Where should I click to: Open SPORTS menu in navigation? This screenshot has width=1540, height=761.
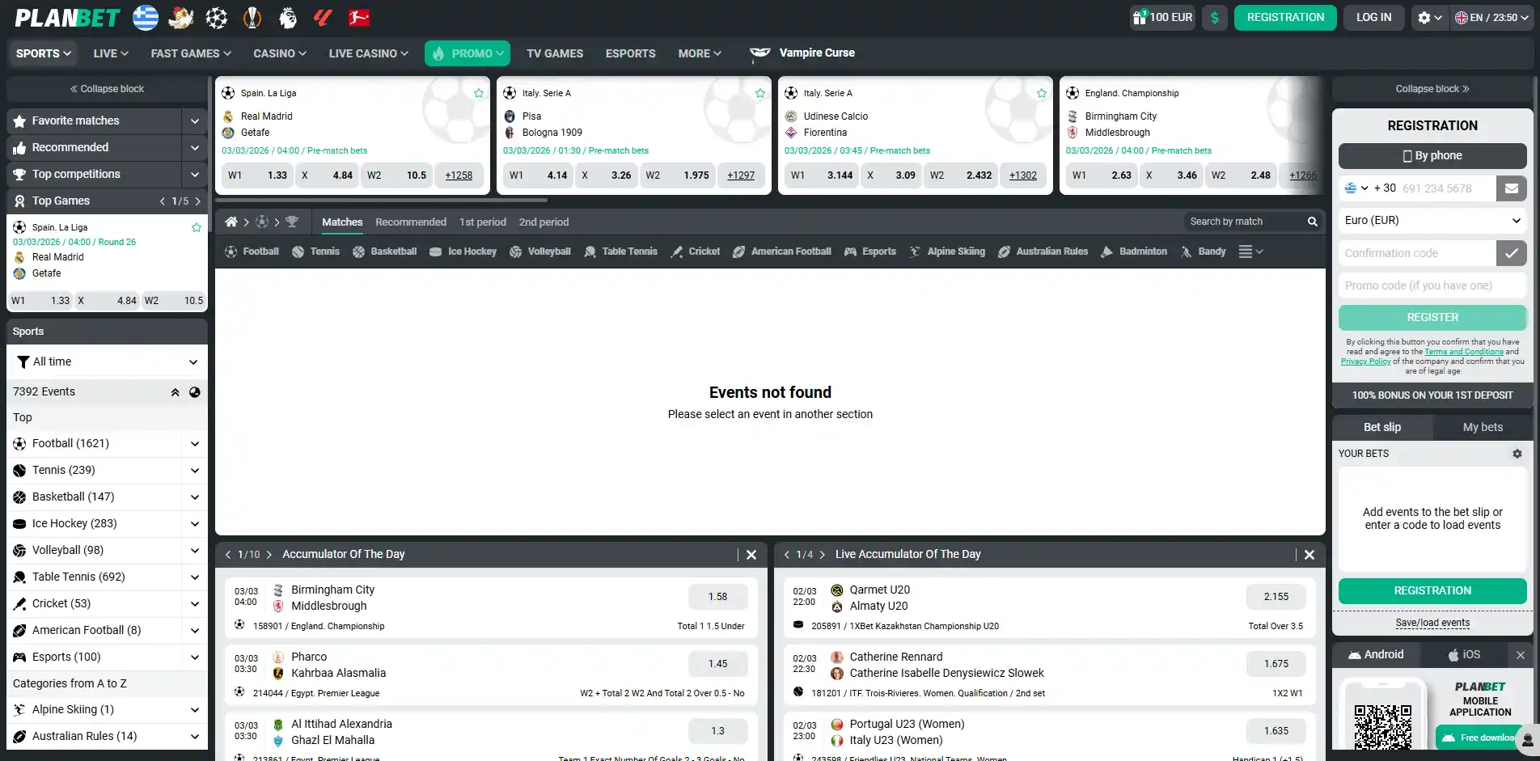tap(44, 53)
